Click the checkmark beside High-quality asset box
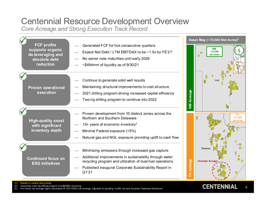This screenshot has height=205, width=266. [x=23, y=111]
